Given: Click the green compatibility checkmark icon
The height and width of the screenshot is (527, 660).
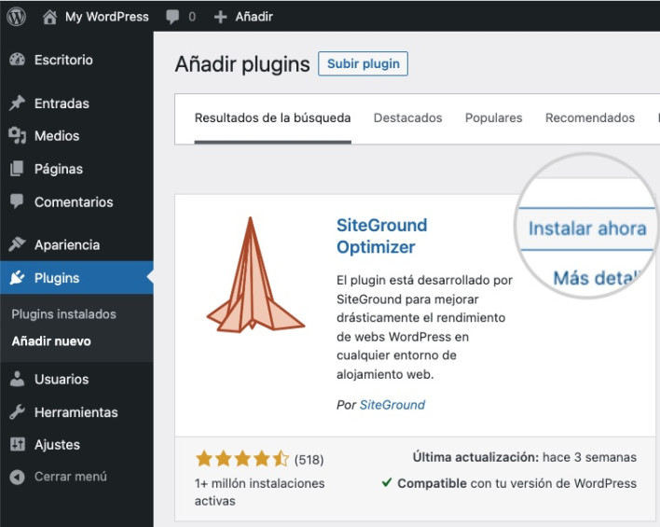Looking at the screenshot, I should tap(387, 482).
